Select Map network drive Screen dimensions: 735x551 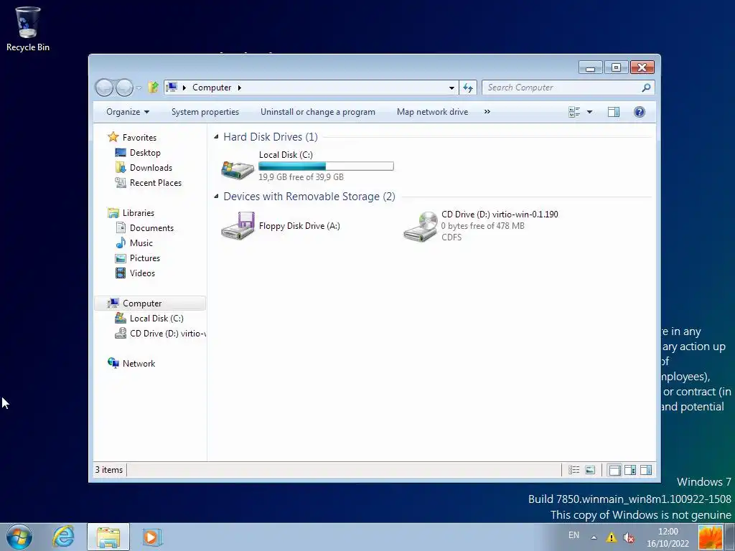point(432,112)
